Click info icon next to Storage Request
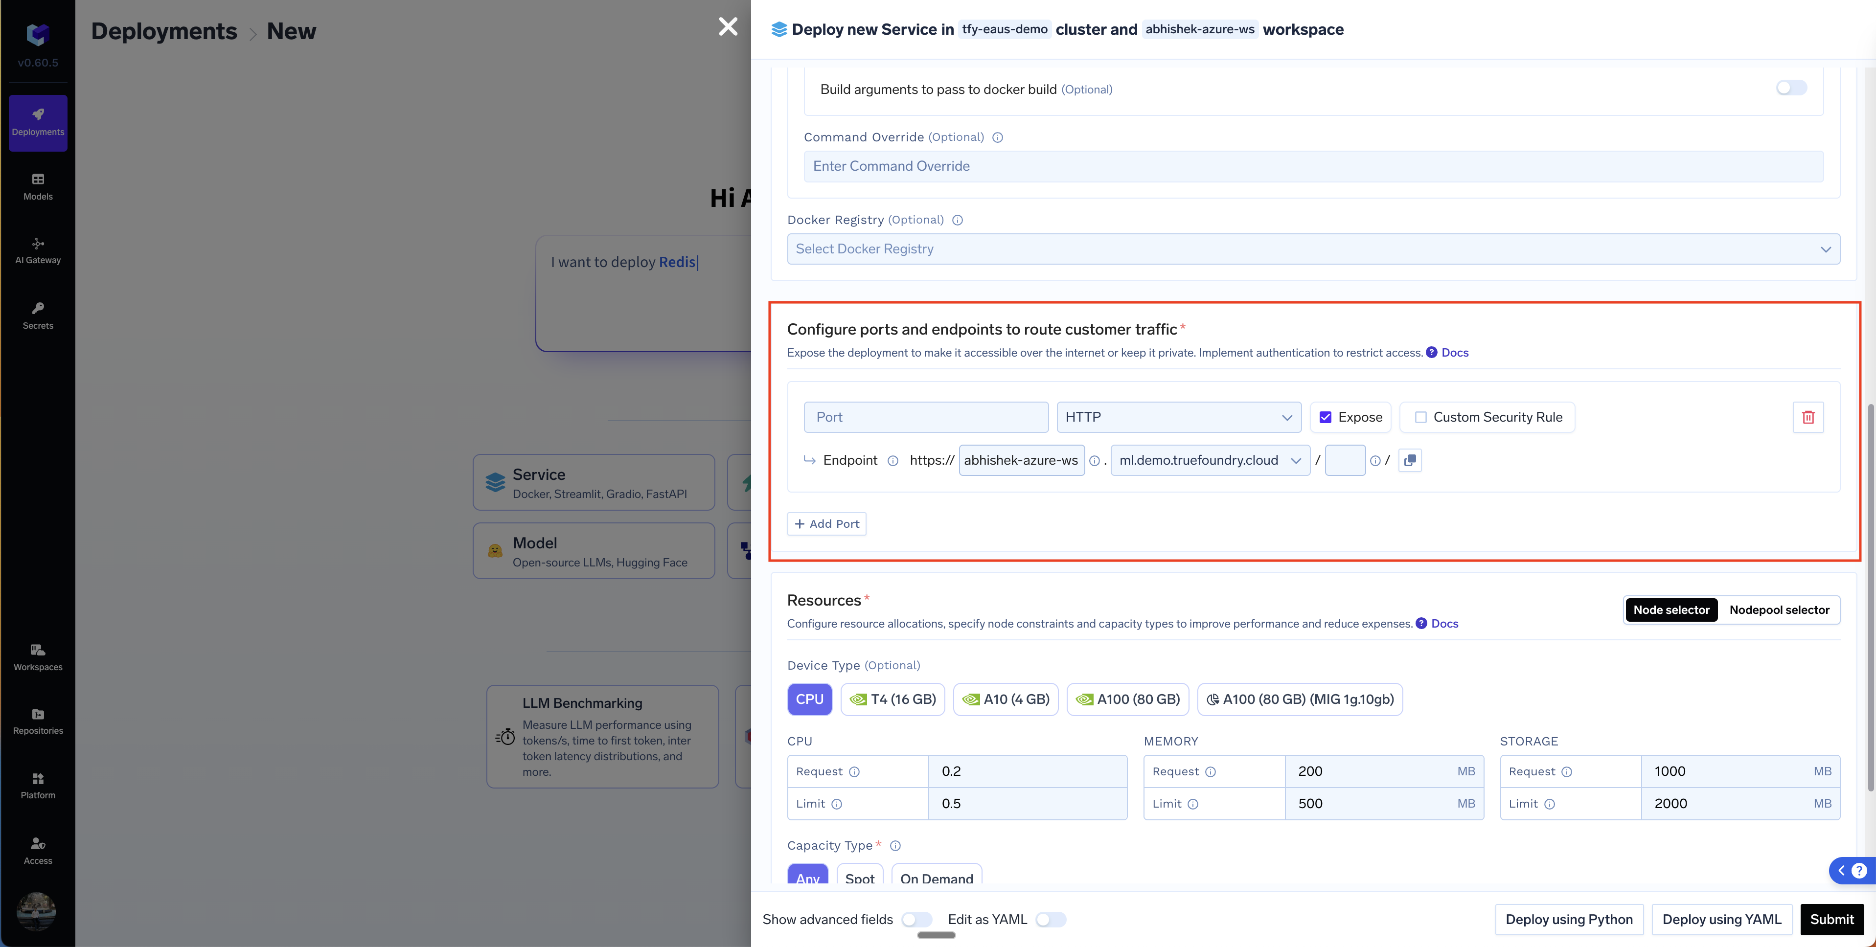The image size is (1876, 947). coord(1566,771)
